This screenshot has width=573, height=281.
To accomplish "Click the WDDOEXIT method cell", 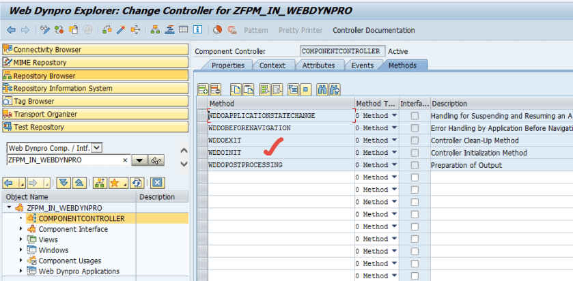I will (x=281, y=140).
